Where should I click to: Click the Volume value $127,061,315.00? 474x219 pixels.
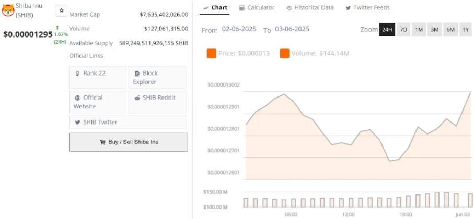pyautogui.click(x=166, y=29)
